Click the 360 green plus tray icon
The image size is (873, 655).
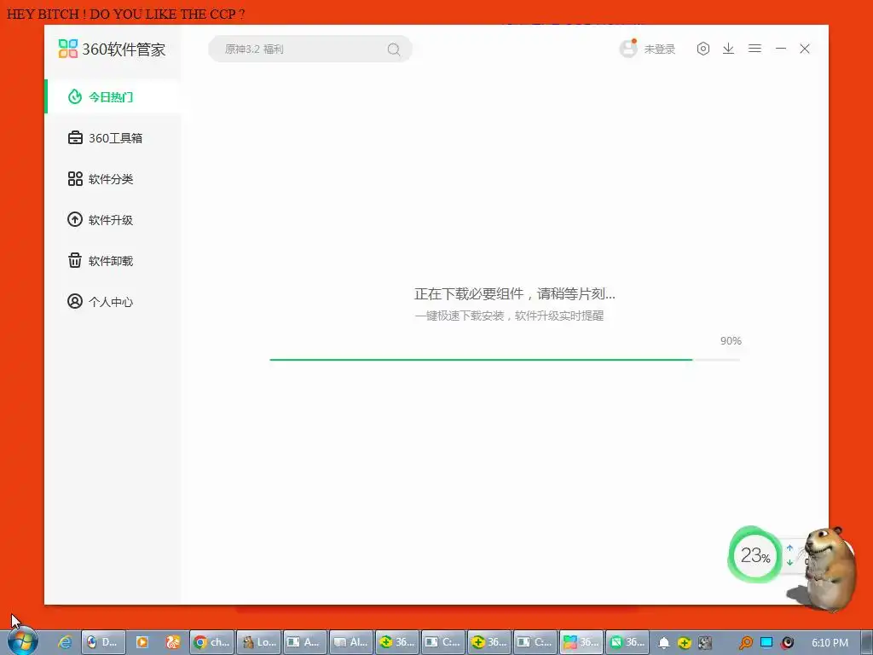pyautogui.click(x=685, y=643)
